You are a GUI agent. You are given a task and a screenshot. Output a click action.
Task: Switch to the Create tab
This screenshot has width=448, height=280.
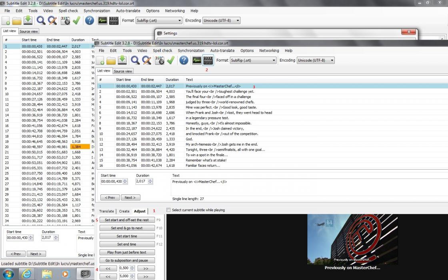(x=124, y=211)
